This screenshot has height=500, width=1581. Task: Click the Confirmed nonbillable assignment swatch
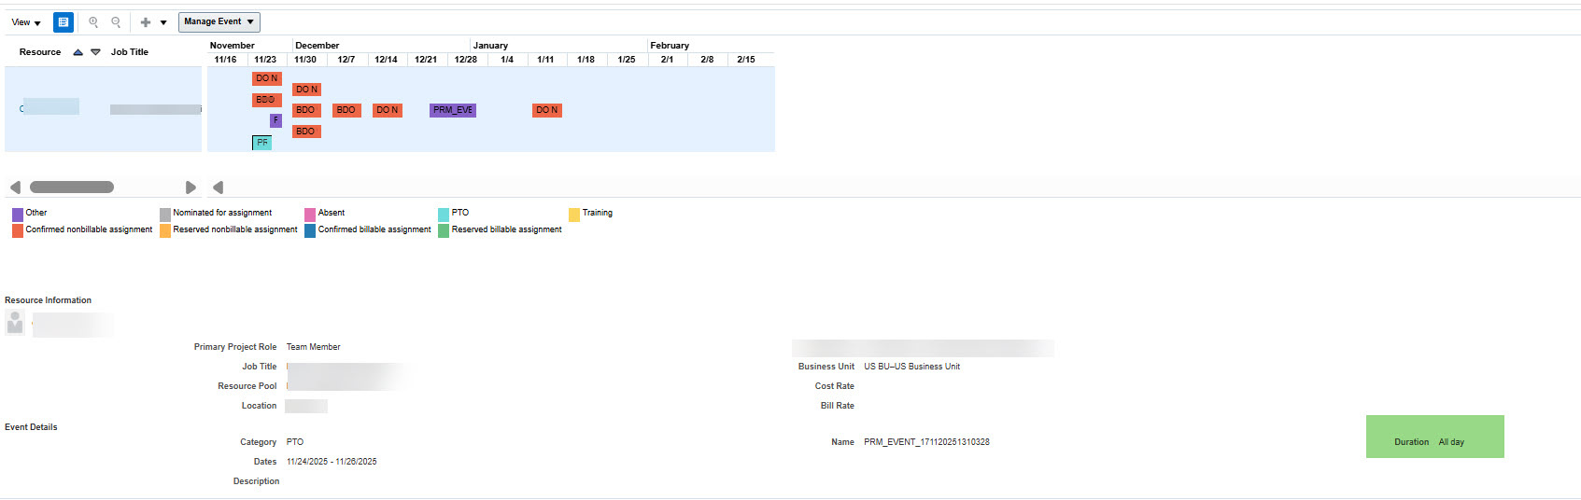(x=18, y=231)
